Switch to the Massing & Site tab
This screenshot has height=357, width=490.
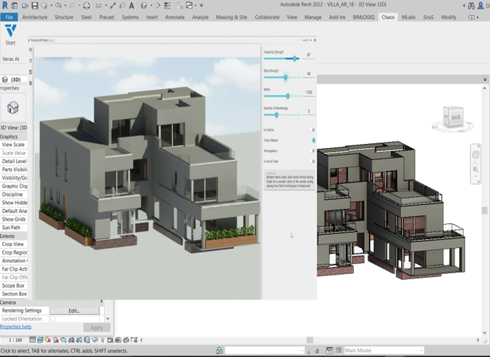[231, 16]
